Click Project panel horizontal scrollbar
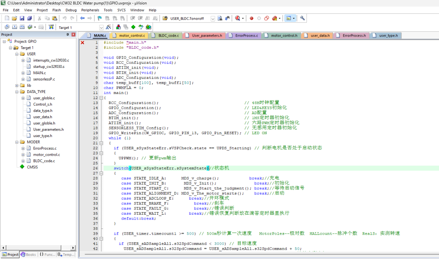Screen dimensions: 439x259 click(38, 248)
